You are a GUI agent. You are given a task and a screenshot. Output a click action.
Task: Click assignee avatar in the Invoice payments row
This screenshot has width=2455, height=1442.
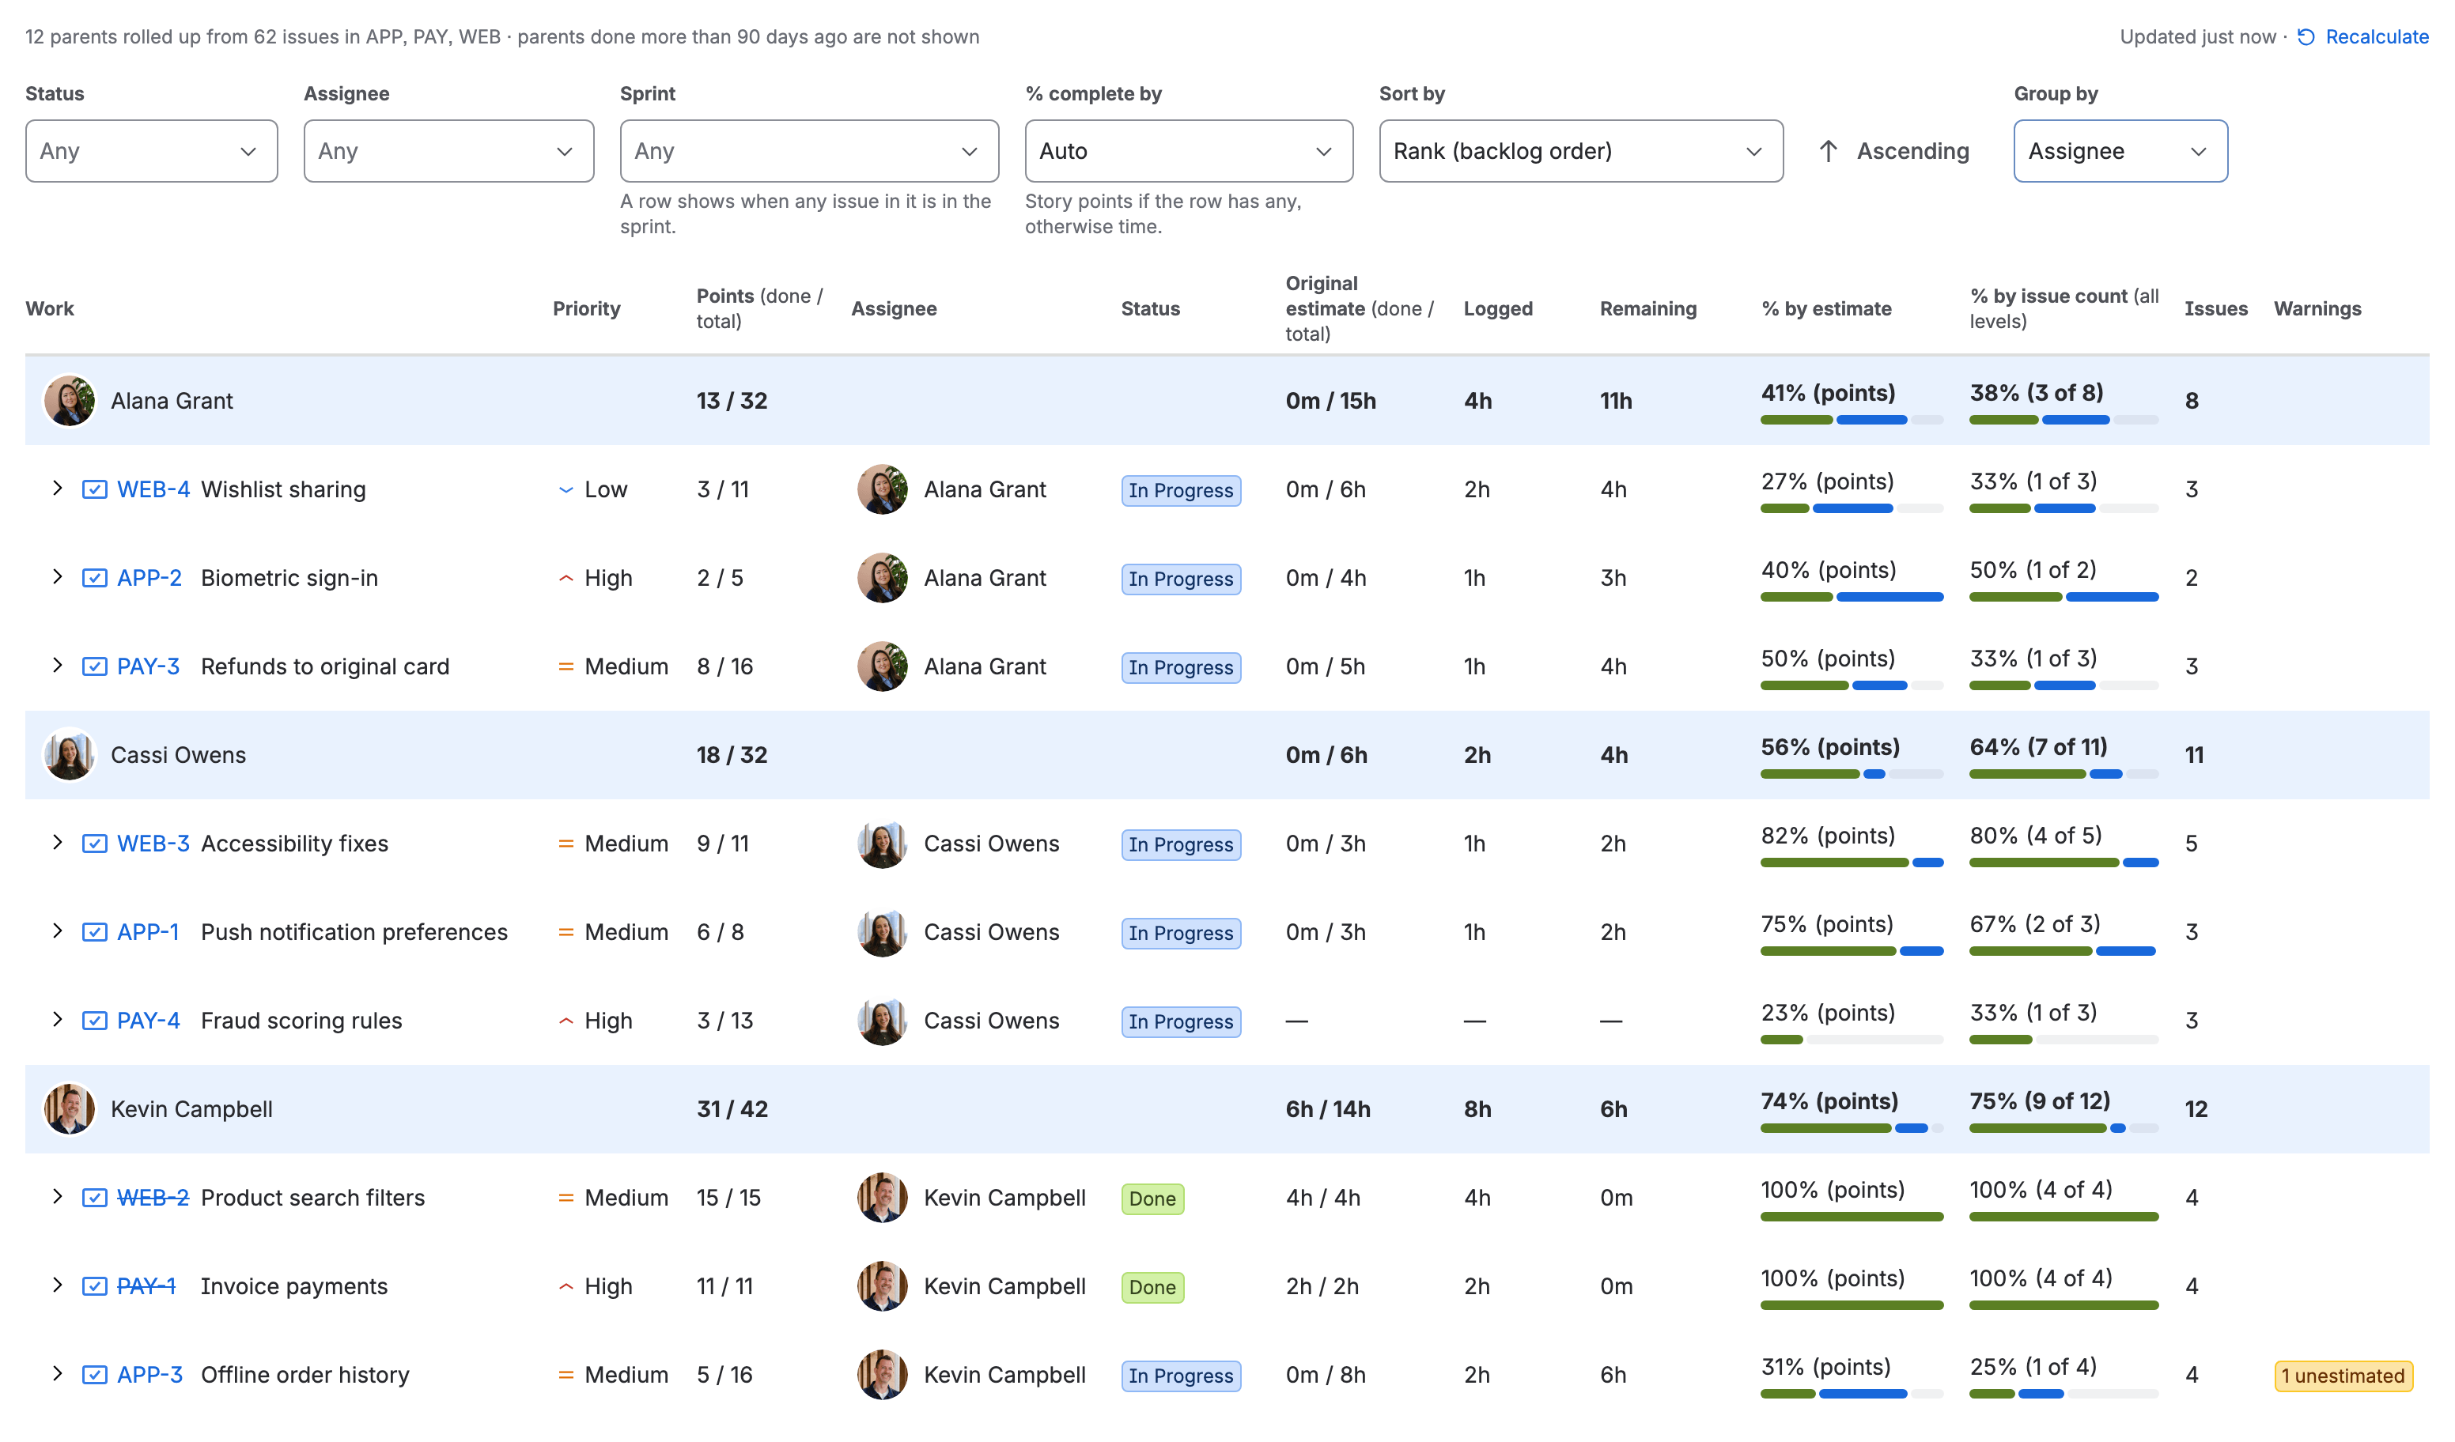(x=883, y=1286)
